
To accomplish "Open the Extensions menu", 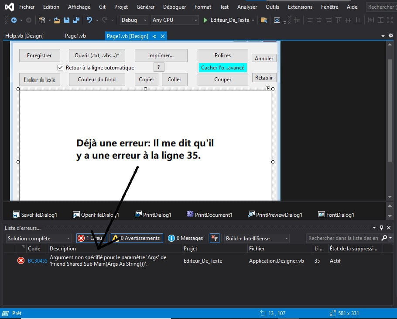I will [300, 7].
